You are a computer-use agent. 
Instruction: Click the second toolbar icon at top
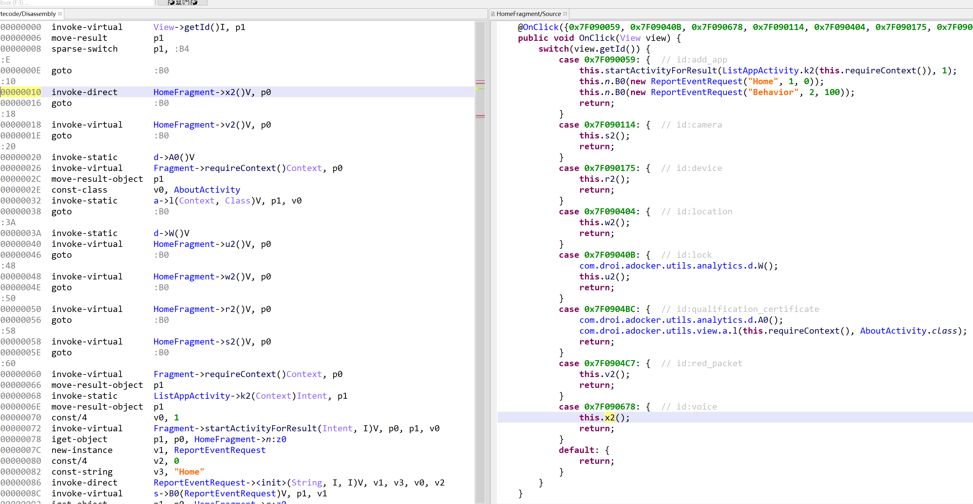179,3
